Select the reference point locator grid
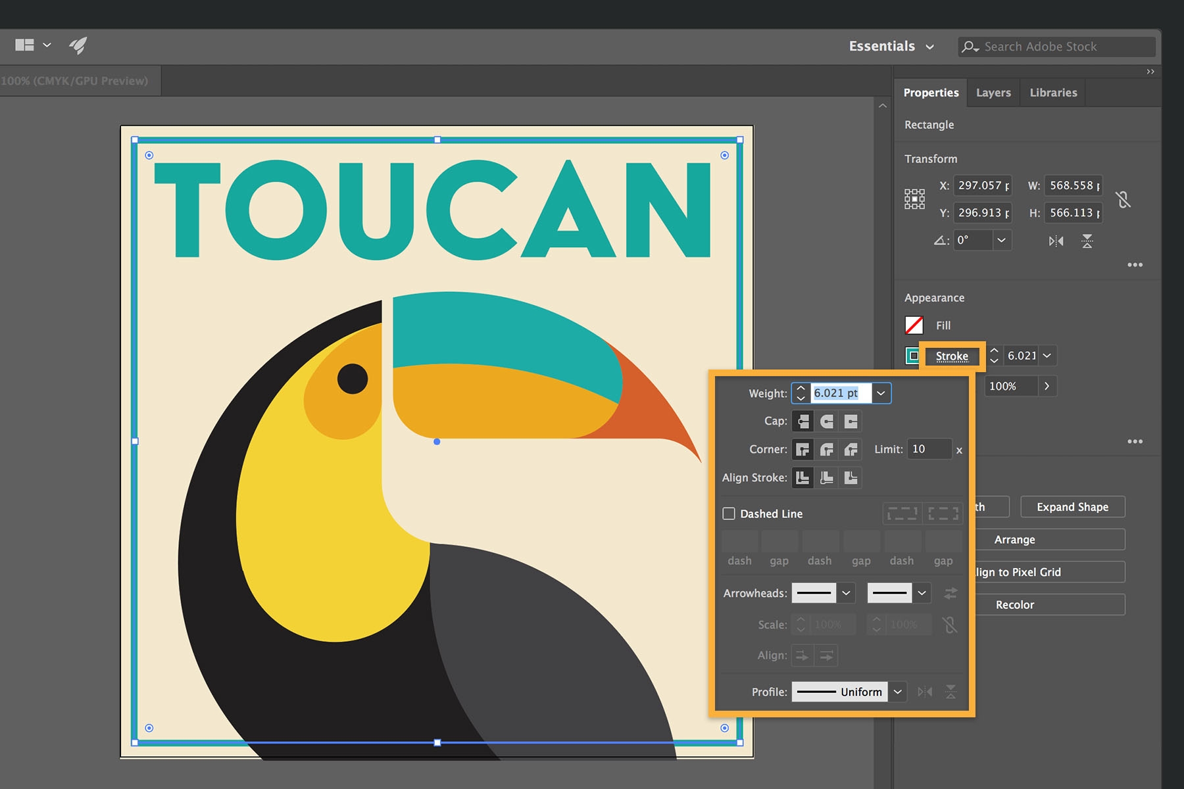The height and width of the screenshot is (789, 1184). coord(914,199)
